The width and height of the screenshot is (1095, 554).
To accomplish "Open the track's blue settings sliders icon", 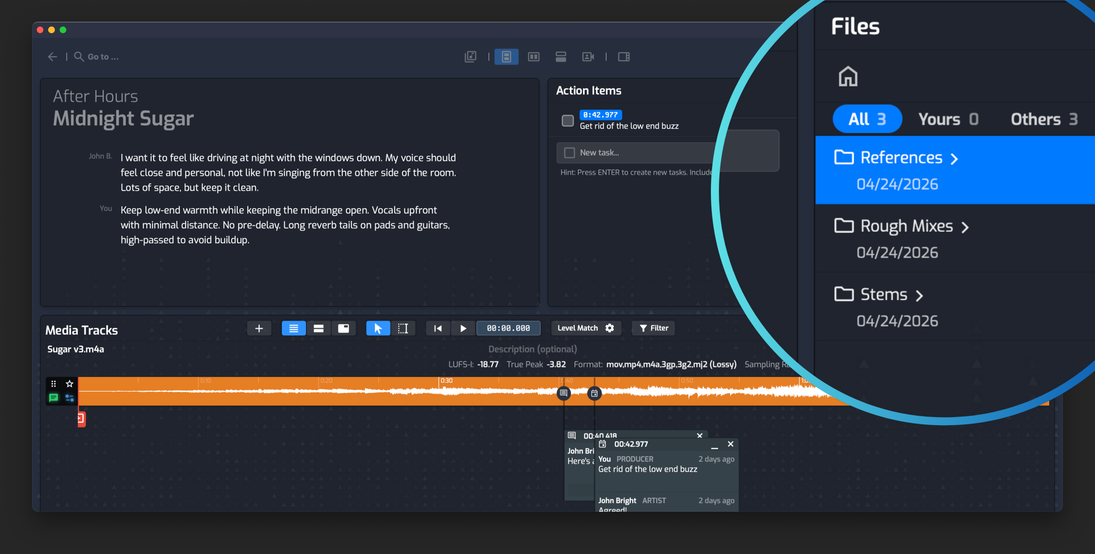I will (x=69, y=398).
